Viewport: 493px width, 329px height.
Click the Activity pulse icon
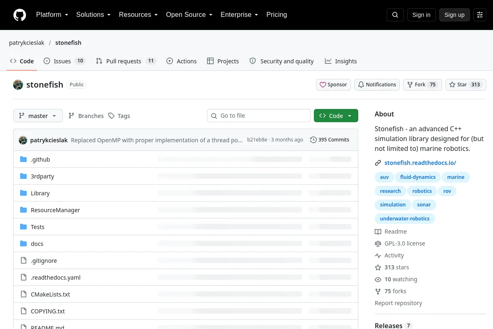378,255
